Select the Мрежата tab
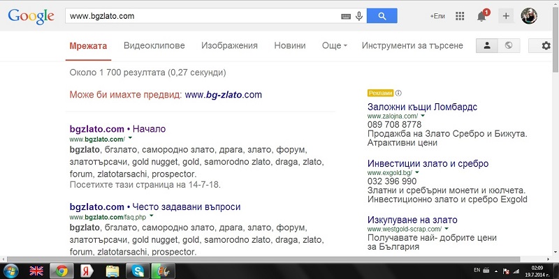The width and height of the screenshot is (559, 279). [x=89, y=45]
